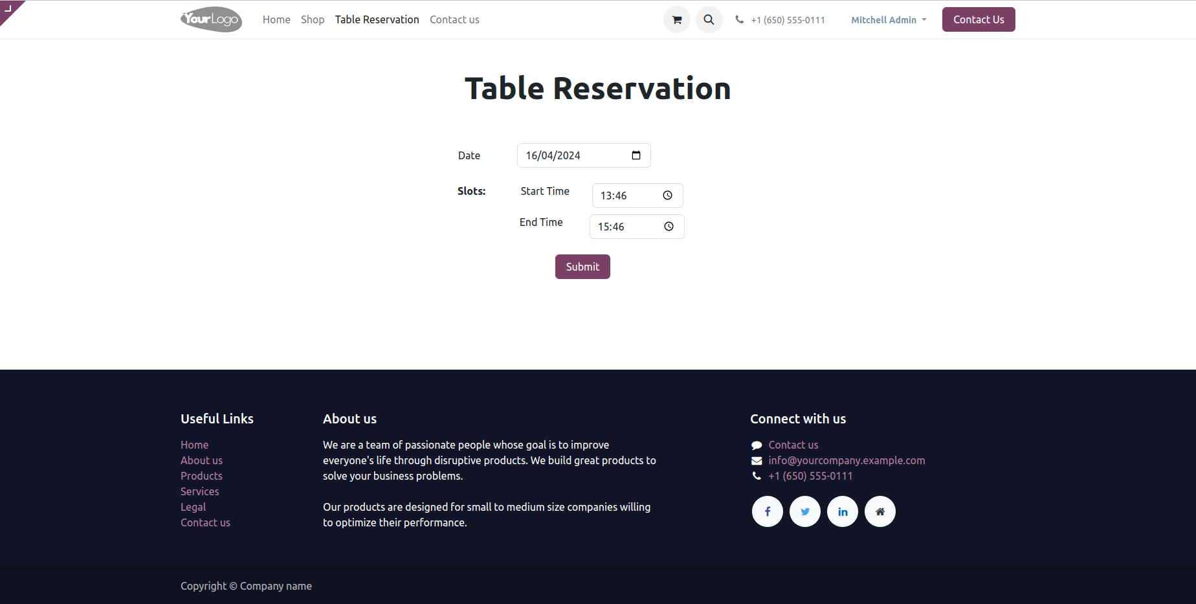Go to Home in the navbar
The width and height of the screenshot is (1196, 604).
tap(276, 19)
